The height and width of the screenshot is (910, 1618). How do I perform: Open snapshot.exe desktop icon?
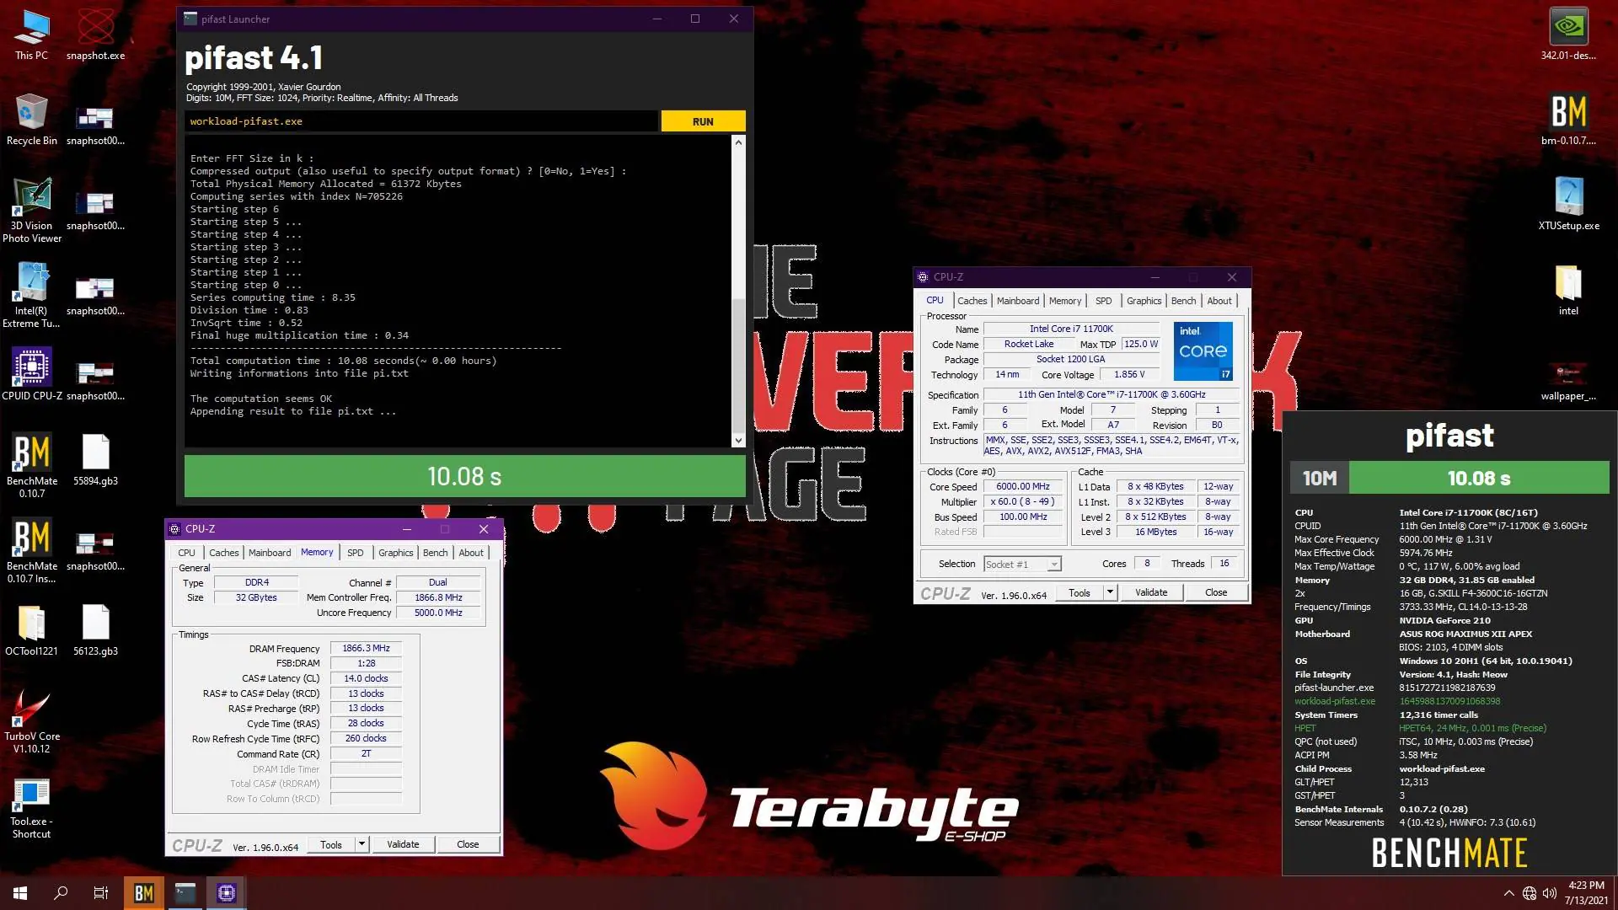click(95, 35)
